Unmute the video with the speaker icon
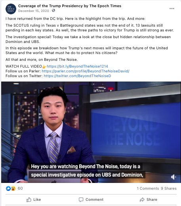The height and width of the screenshot is (206, 181). [x=173, y=177]
